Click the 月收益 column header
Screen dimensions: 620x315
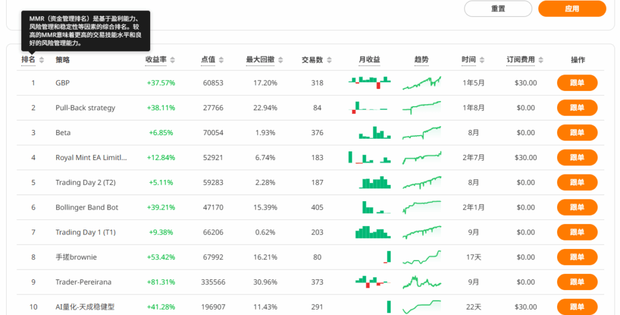coord(369,60)
